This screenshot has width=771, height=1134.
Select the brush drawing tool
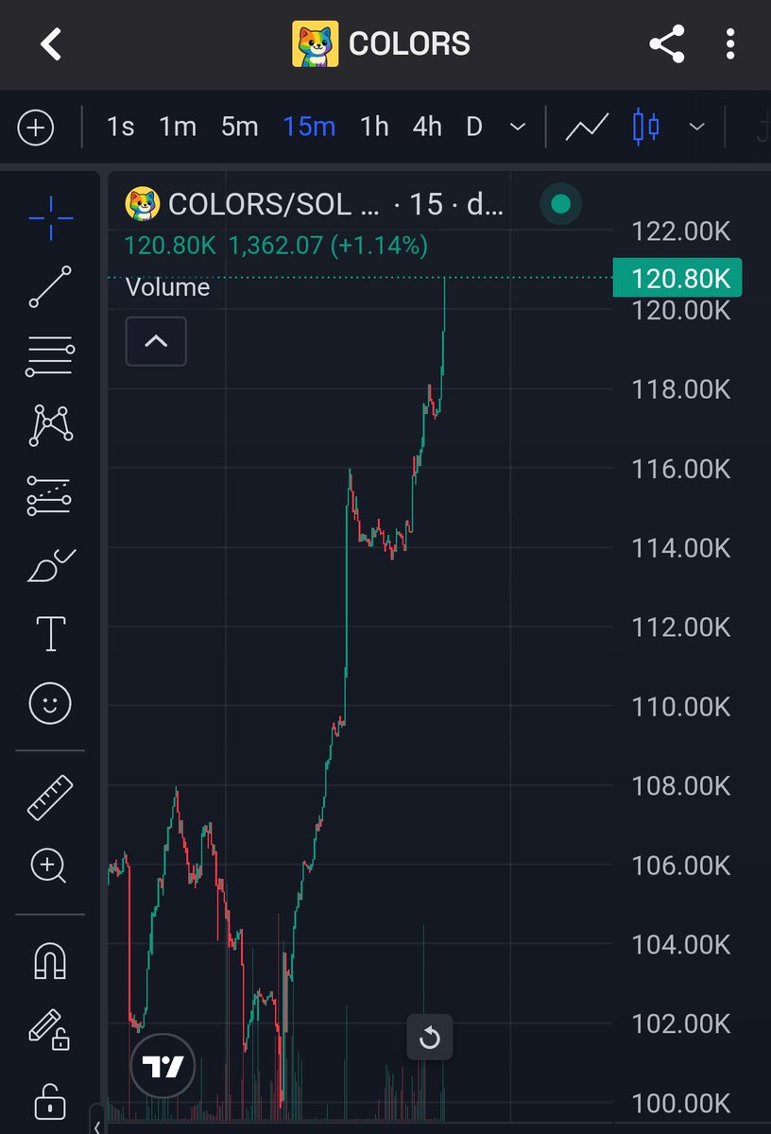coord(50,565)
